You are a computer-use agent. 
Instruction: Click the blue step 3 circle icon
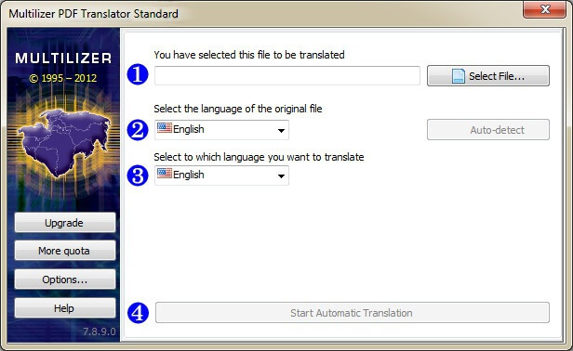pyautogui.click(x=138, y=175)
